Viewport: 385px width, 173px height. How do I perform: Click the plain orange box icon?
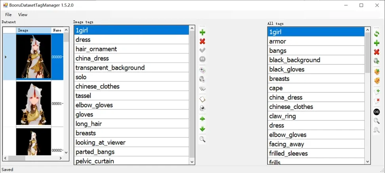coord(376,81)
